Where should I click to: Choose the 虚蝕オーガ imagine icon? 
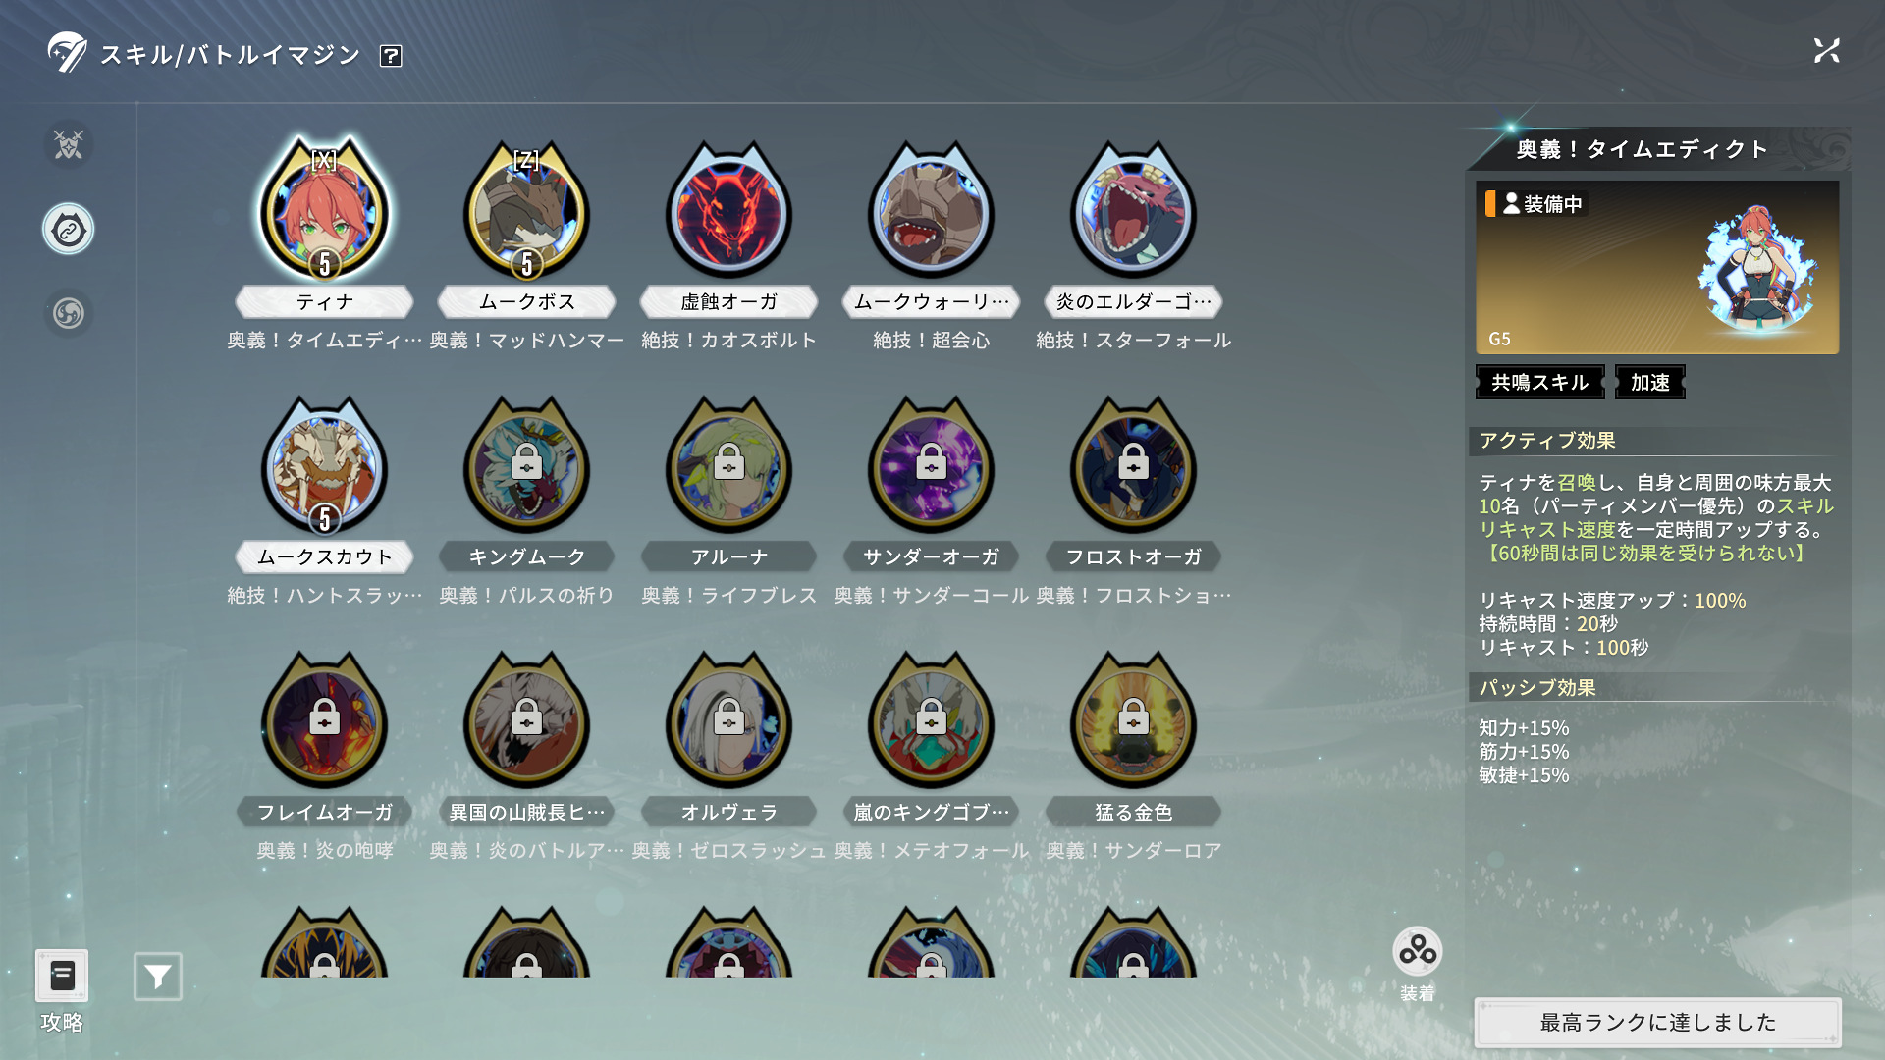pos(728,211)
